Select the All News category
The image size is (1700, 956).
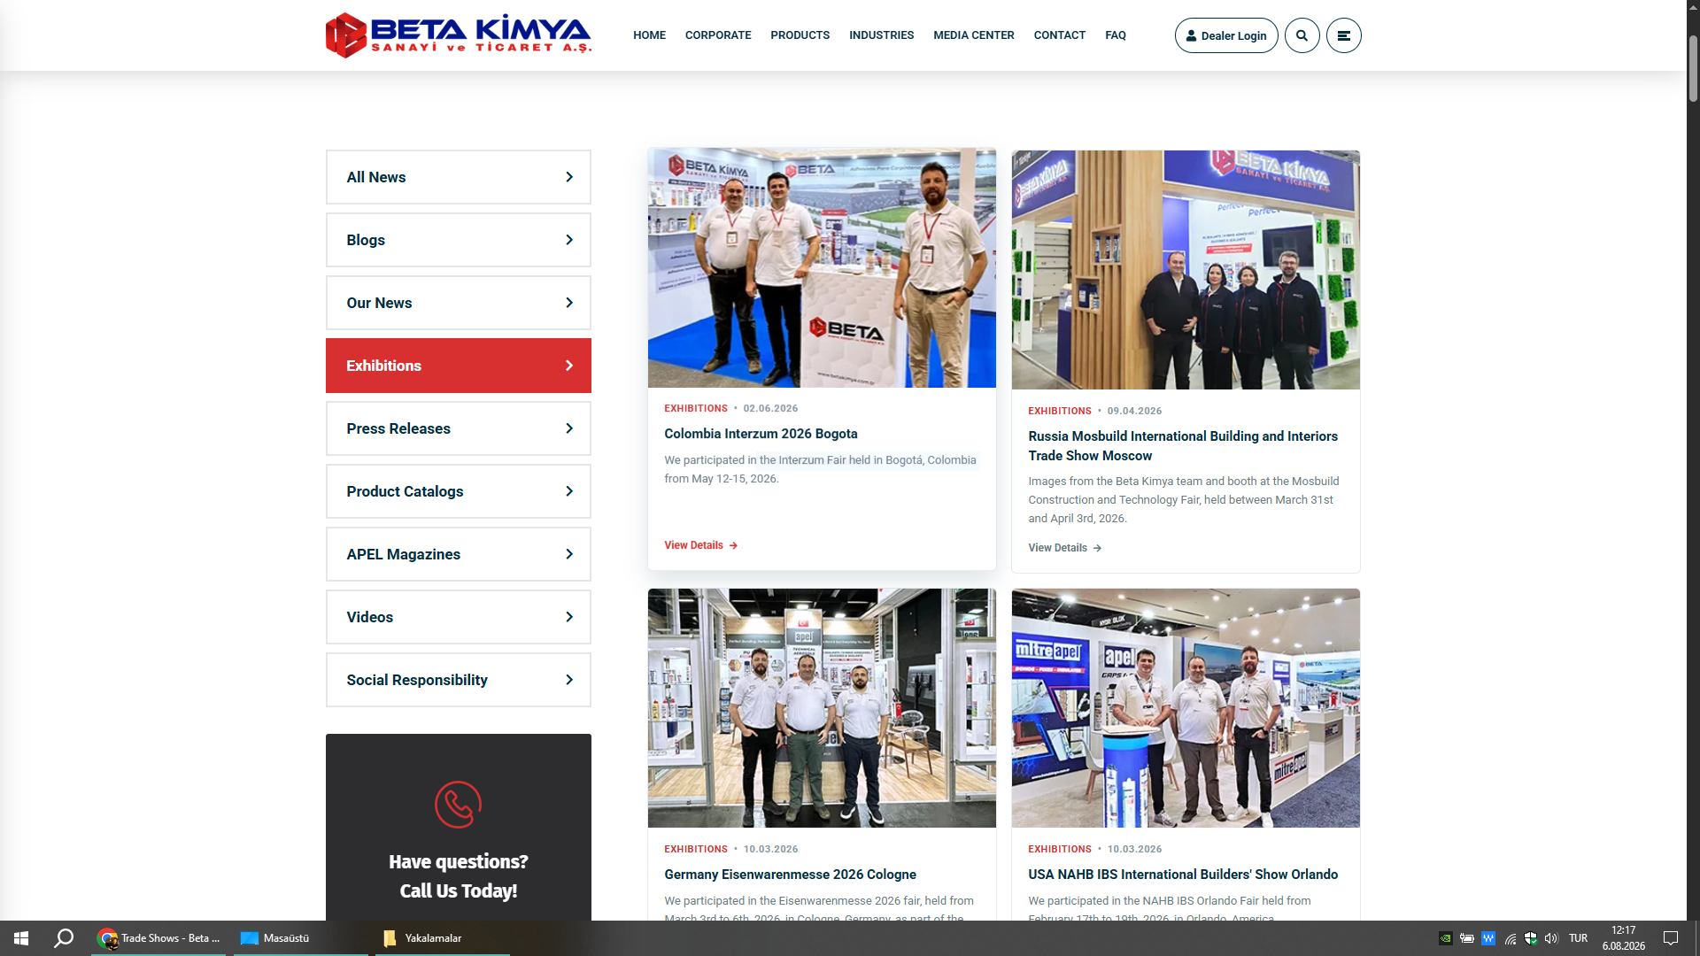tap(458, 177)
